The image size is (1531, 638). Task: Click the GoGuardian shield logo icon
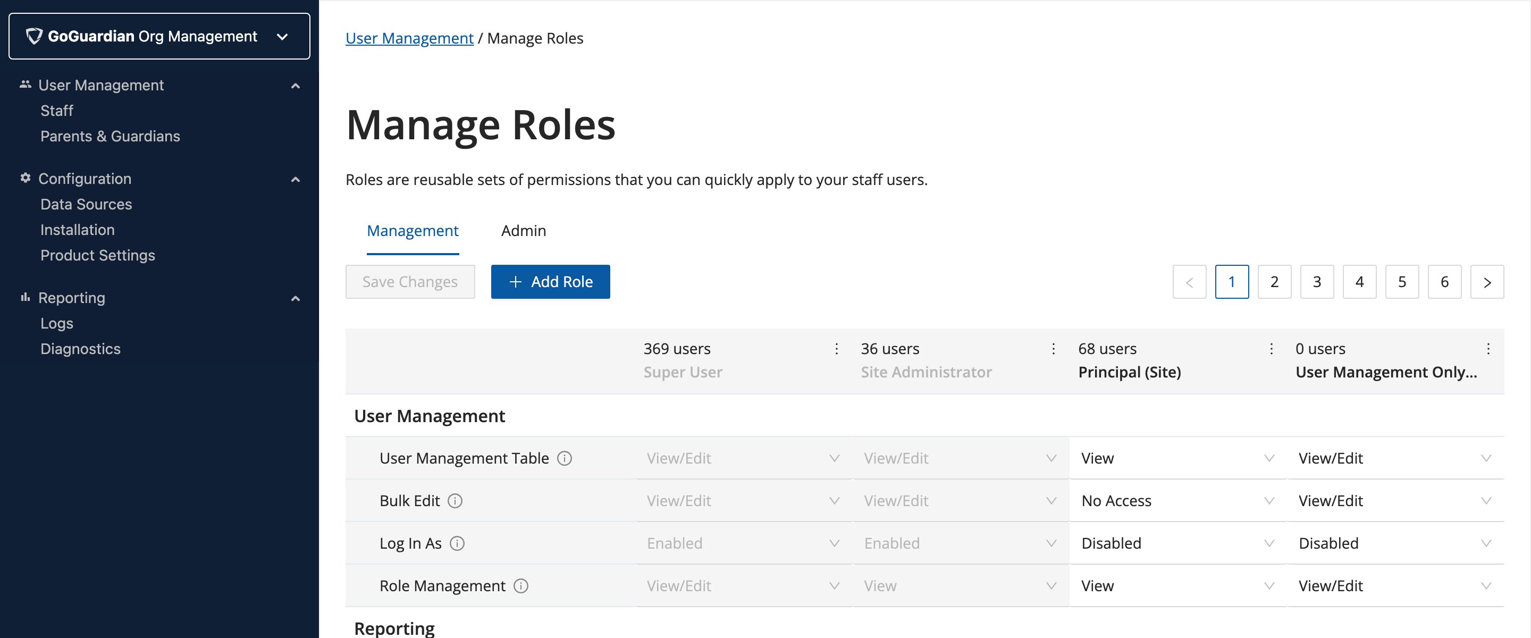pos(34,36)
